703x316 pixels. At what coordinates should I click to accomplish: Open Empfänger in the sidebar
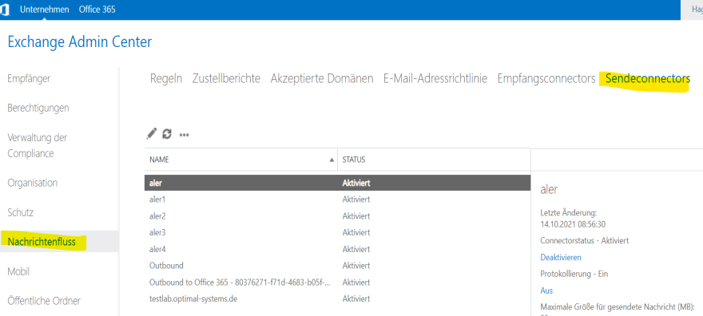[29, 79]
